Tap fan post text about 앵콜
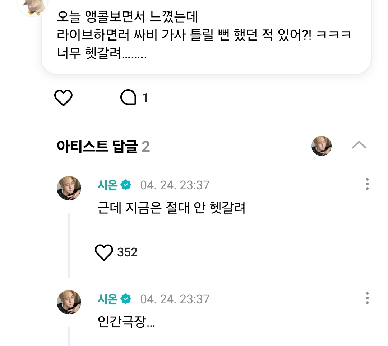 [203, 35]
